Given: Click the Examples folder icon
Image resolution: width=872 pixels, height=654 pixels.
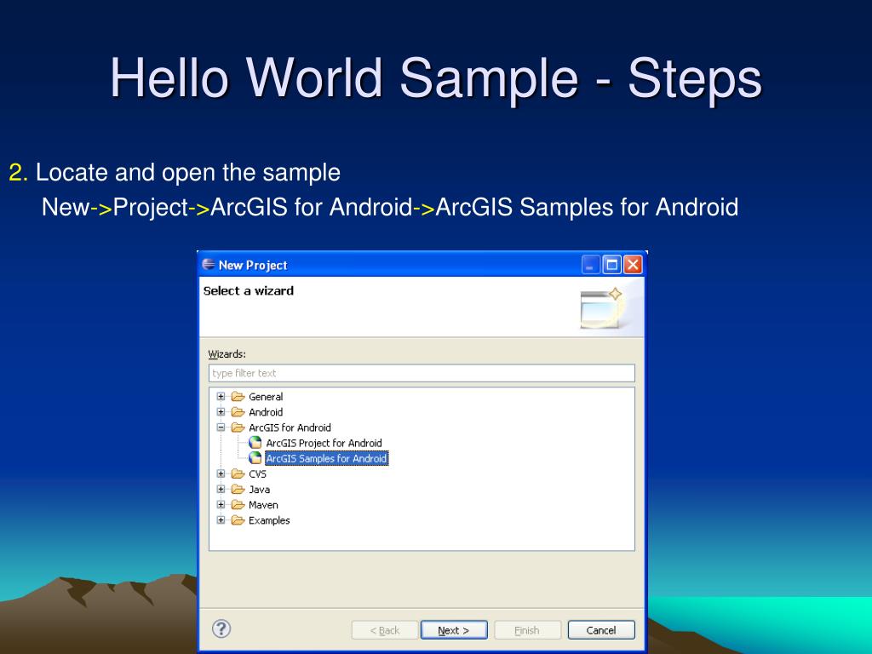Looking at the screenshot, I should [238, 520].
